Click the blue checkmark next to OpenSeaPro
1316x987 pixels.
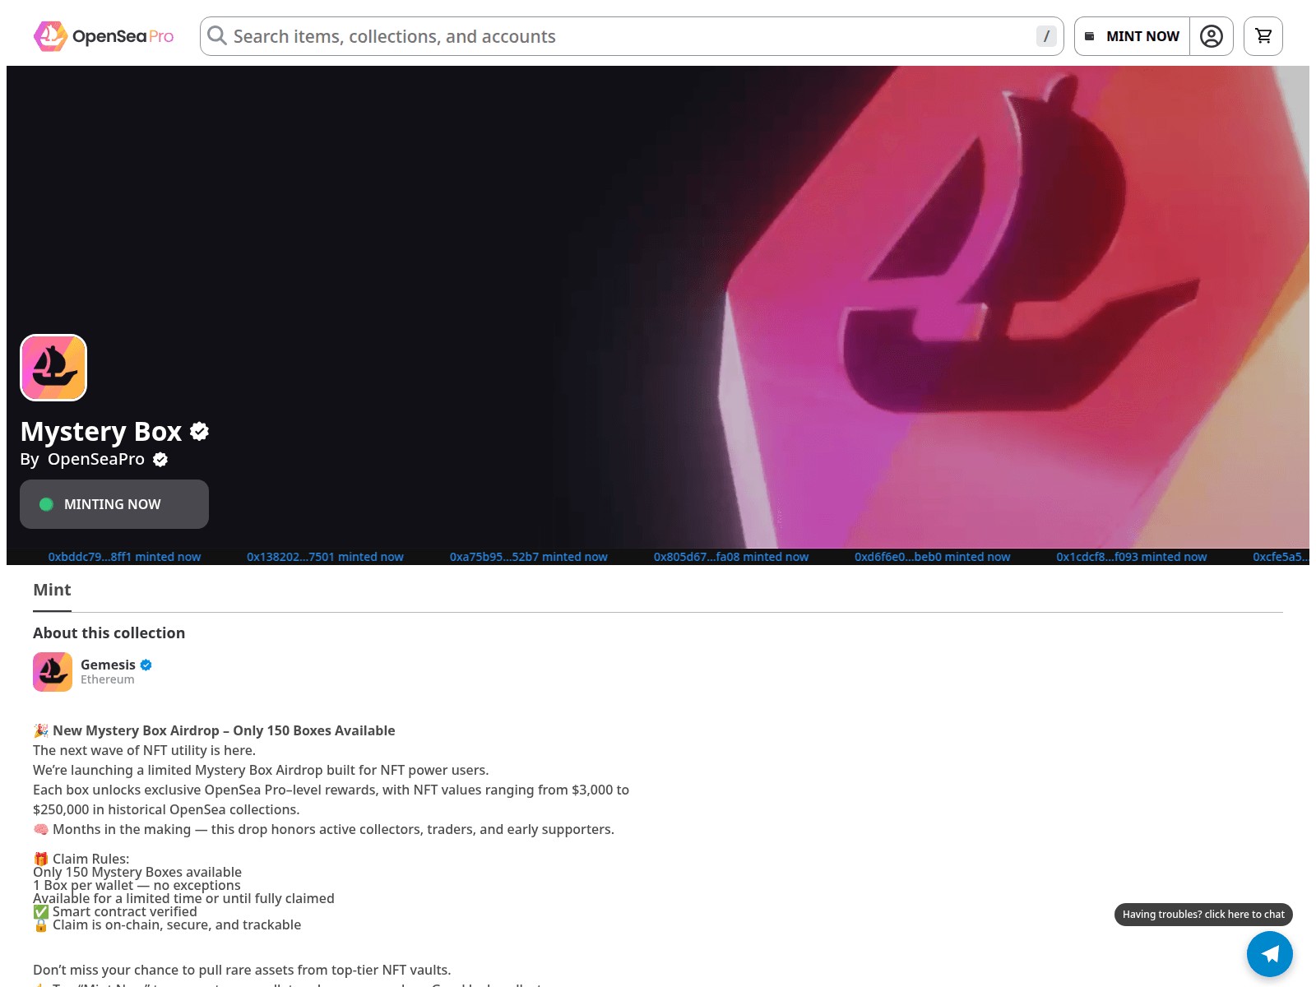[x=160, y=460]
